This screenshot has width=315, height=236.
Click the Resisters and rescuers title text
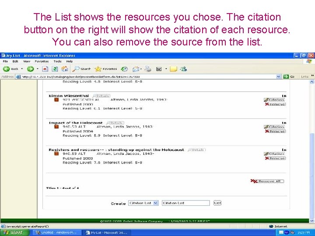(x=116, y=150)
